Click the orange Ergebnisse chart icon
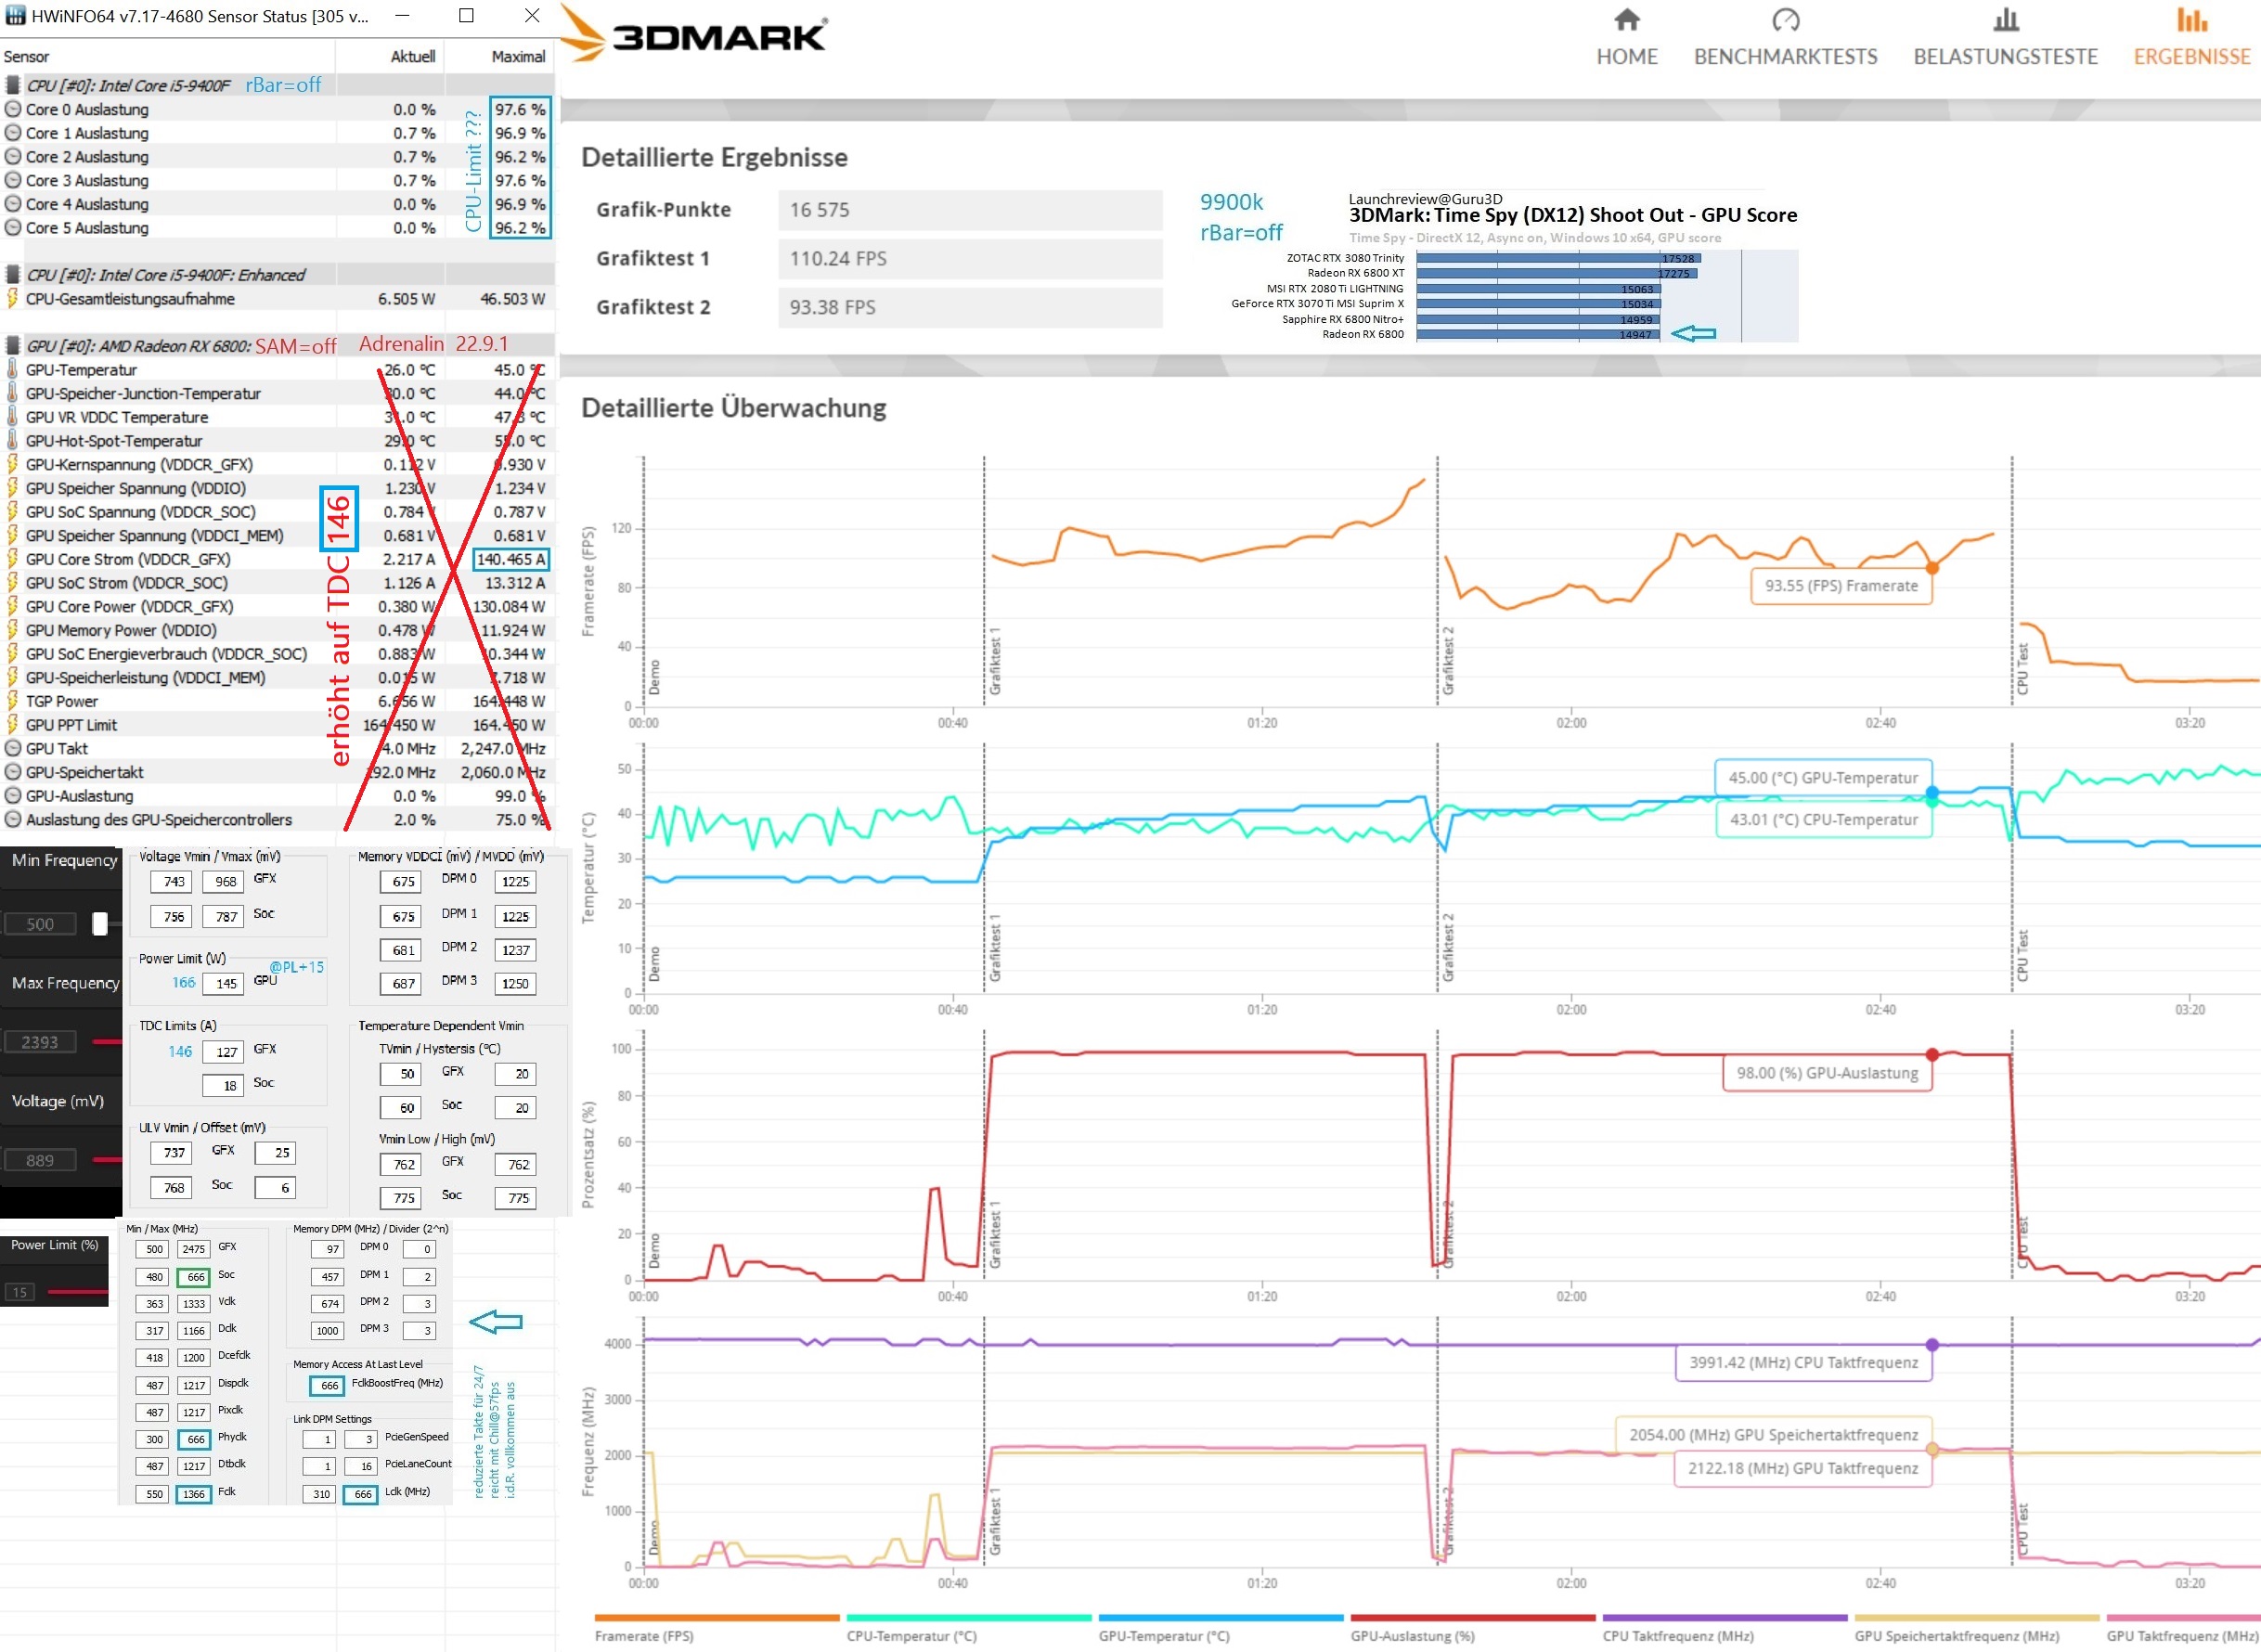Viewport: 2261px width, 1652px height. coord(2191,20)
